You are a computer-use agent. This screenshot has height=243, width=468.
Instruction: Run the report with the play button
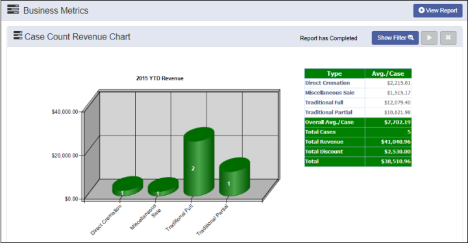[429, 38]
